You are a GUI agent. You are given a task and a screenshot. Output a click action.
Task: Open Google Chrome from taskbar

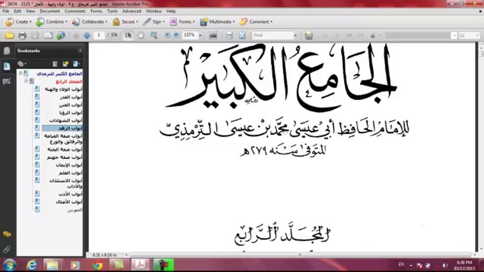[x=98, y=265]
